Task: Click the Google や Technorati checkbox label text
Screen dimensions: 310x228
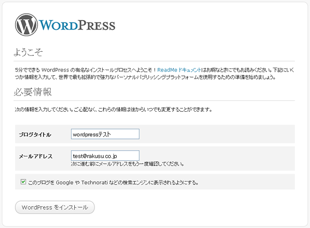Action: click(x=114, y=182)
